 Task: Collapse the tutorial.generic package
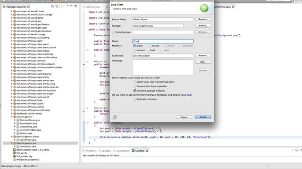click(11, 117)
